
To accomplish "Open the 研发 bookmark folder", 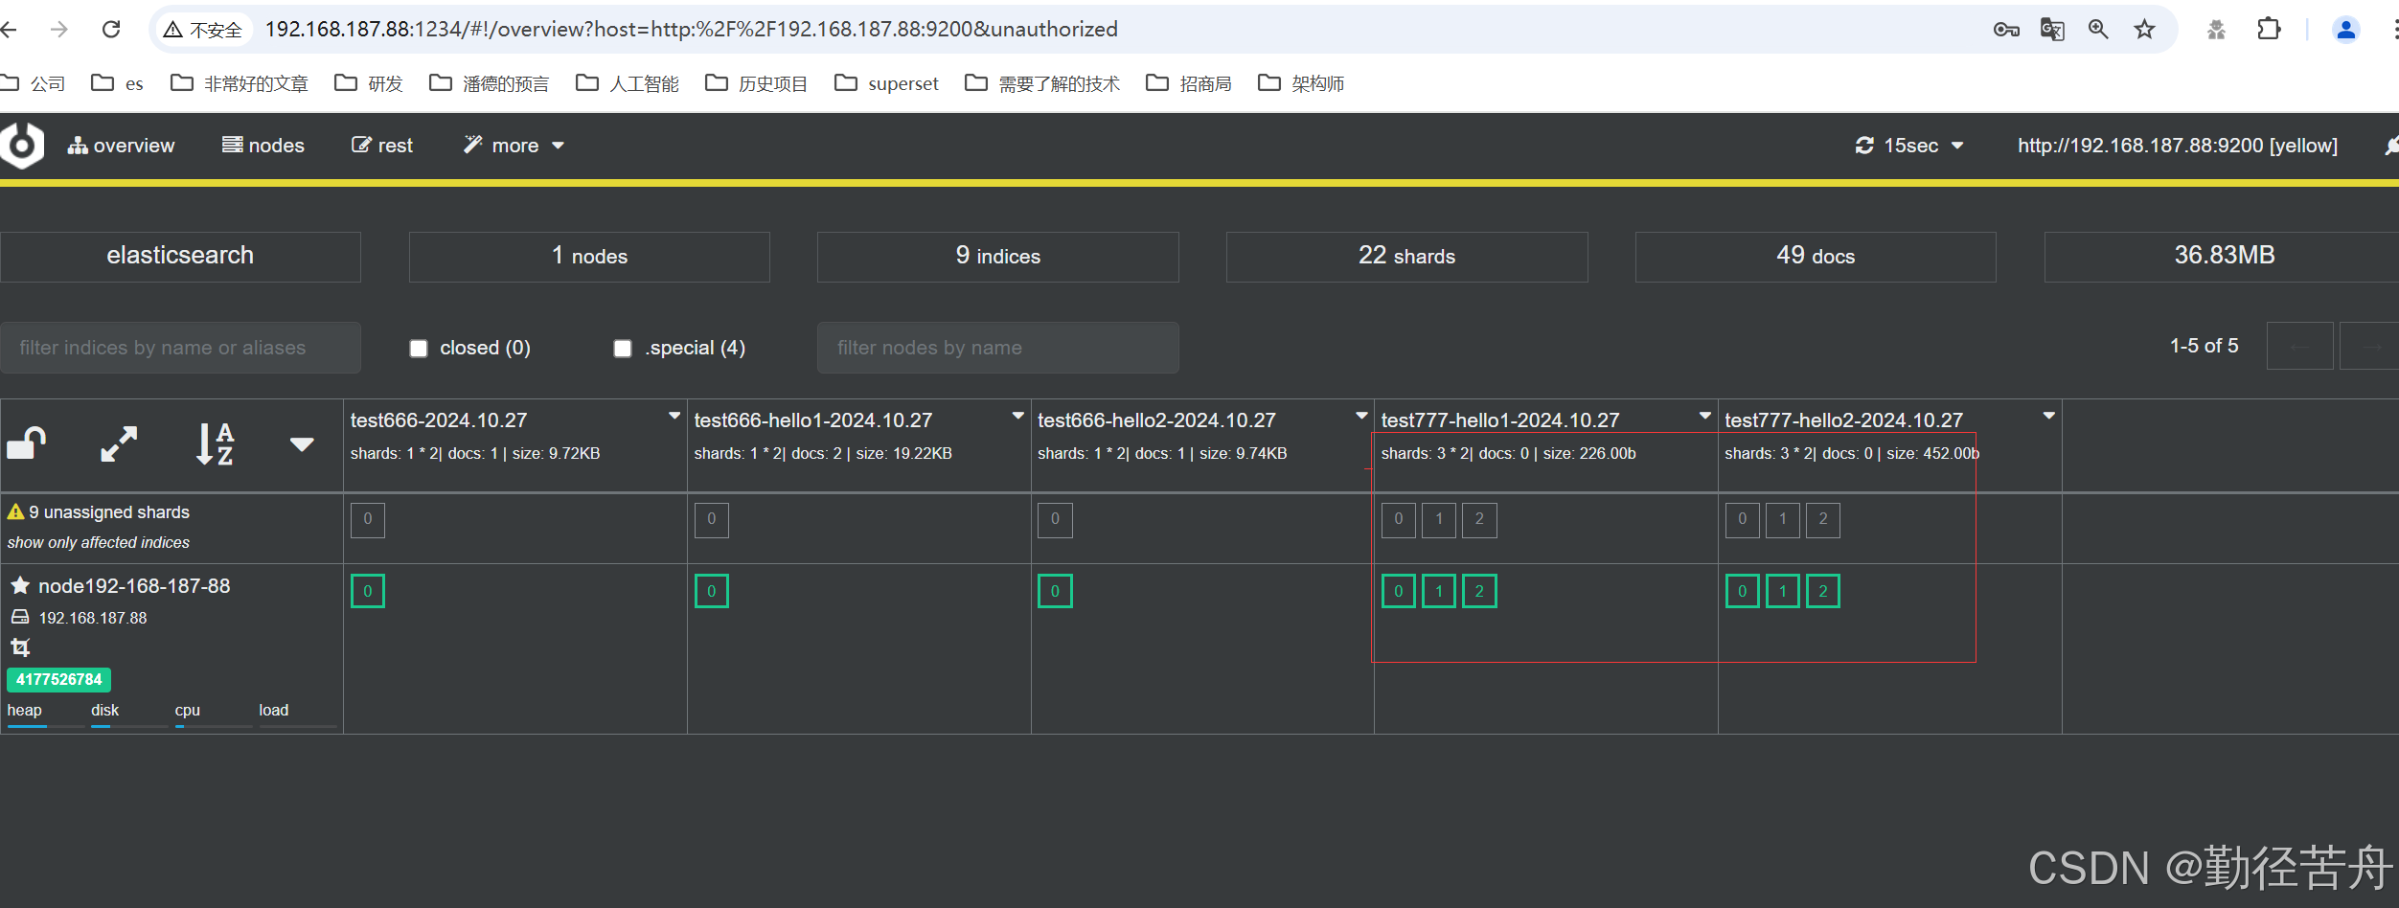I will (369, 83).
